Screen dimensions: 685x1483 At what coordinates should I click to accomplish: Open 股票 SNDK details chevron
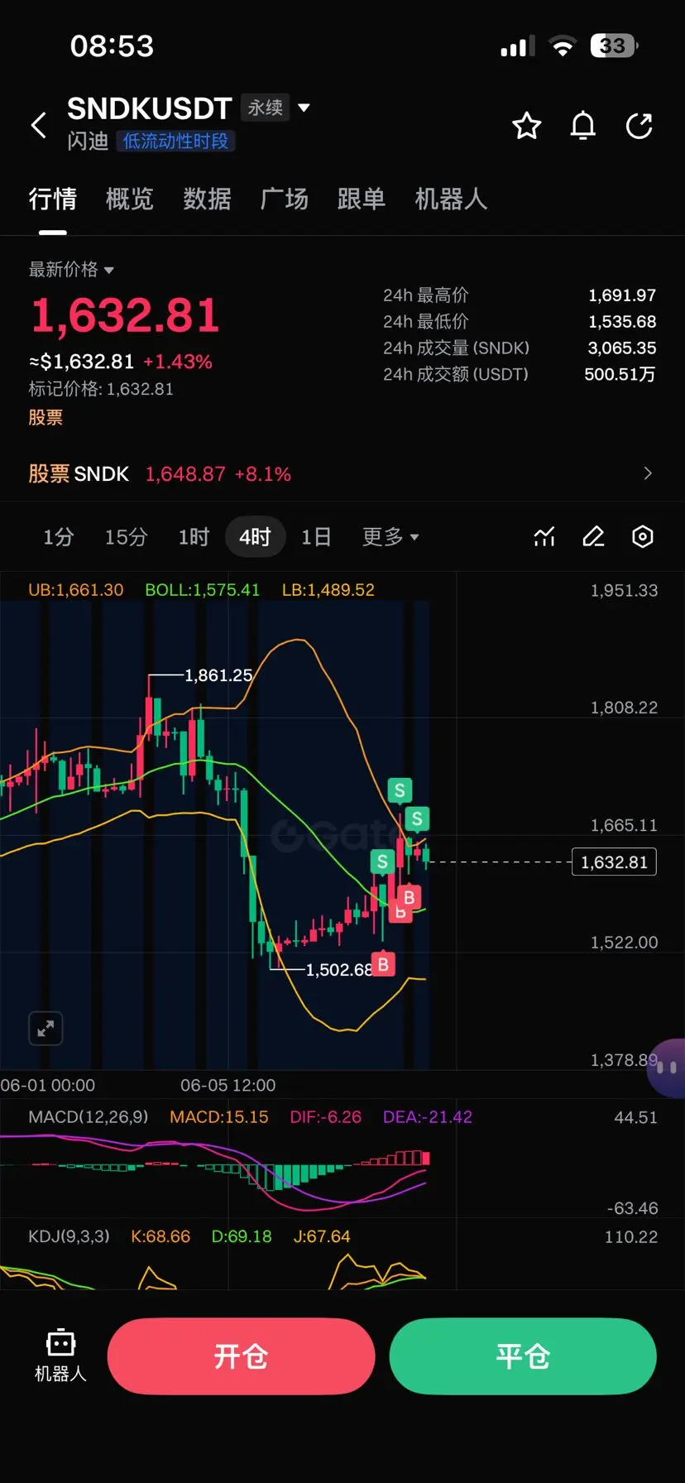click(x=648, y=473)
